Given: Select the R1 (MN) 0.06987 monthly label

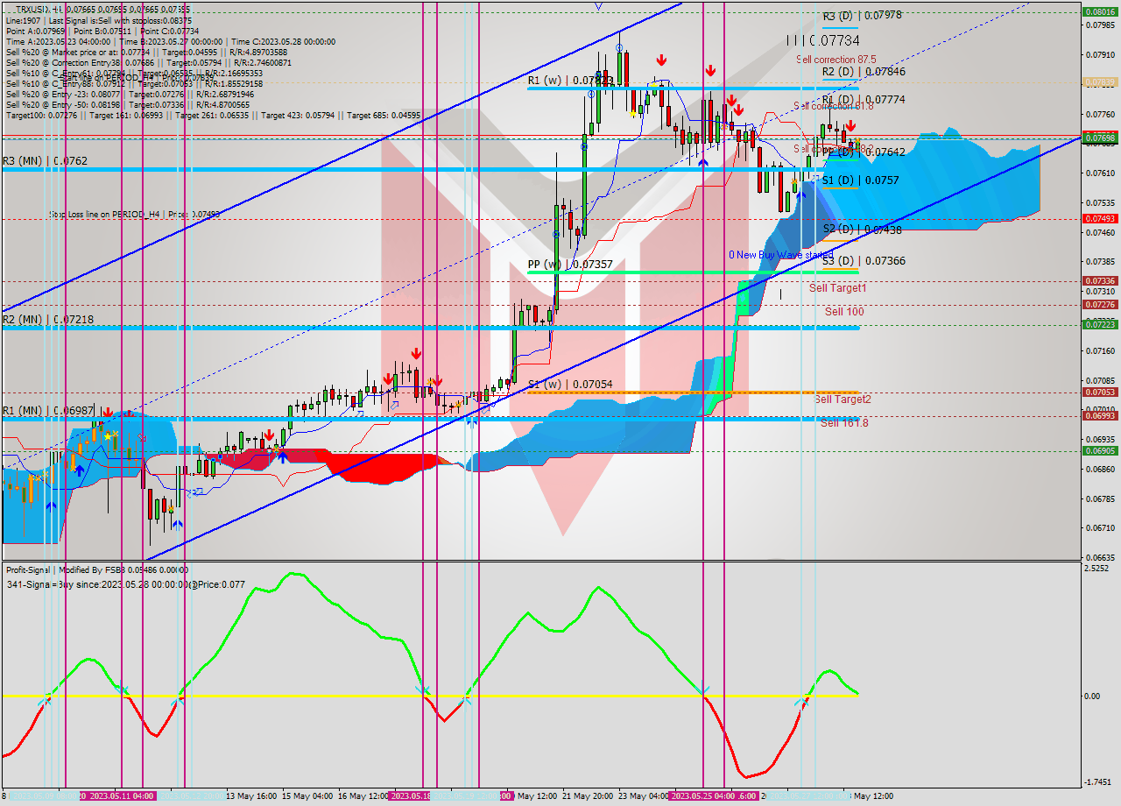Looking at the screenshot, I should (x=47, y=411).
